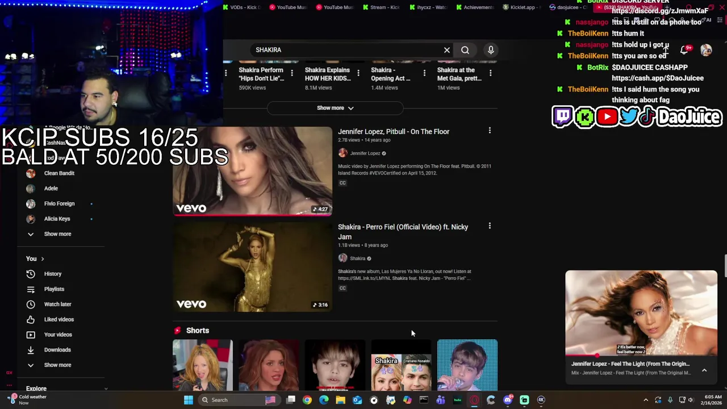Screen dimensions: 727x409
Task: Open Your videos in sidebar
Action: (58, 335)
